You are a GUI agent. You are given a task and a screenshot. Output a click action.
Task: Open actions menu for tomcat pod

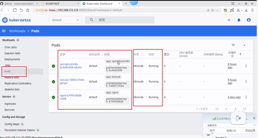tap(246, 81)
